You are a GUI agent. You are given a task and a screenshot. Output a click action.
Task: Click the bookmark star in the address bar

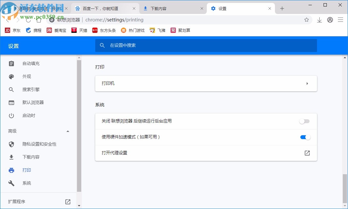click(307, 20)
